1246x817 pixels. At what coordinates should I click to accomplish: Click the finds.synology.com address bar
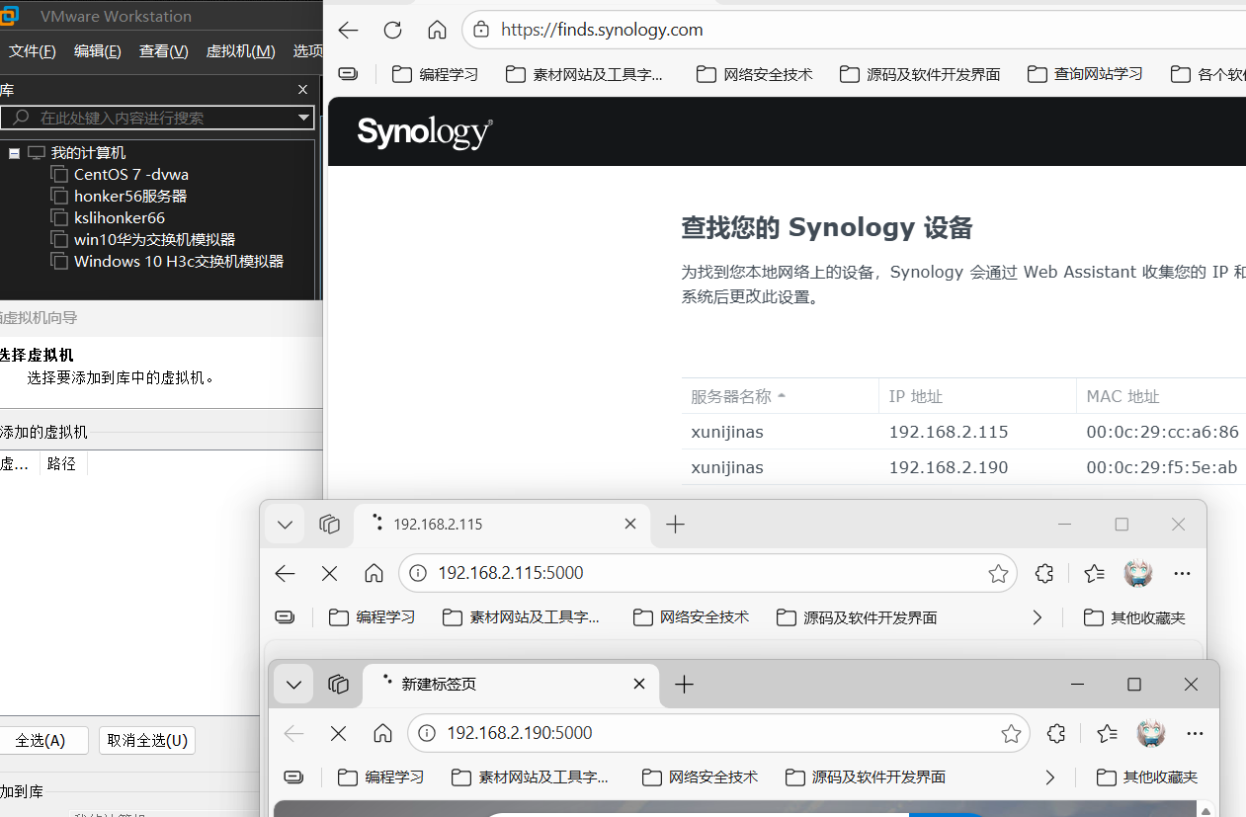(x=854, y=30)
